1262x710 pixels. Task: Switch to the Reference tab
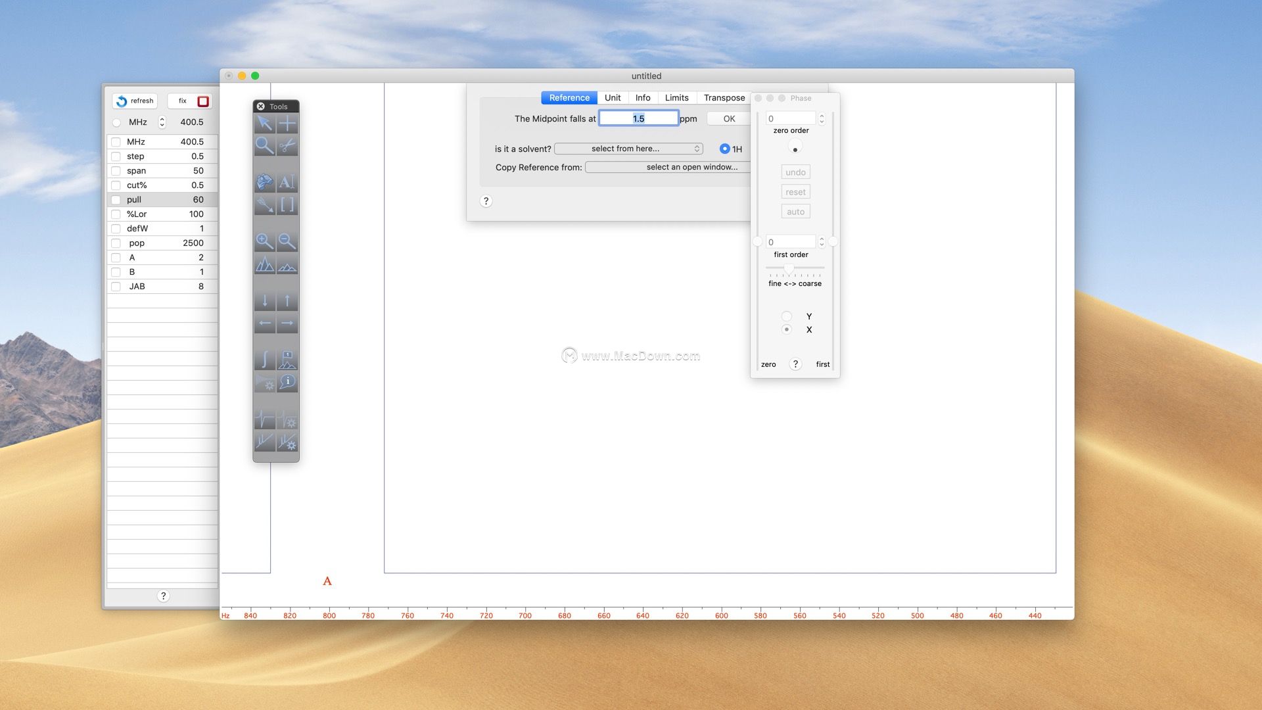[x=569, y=97]
